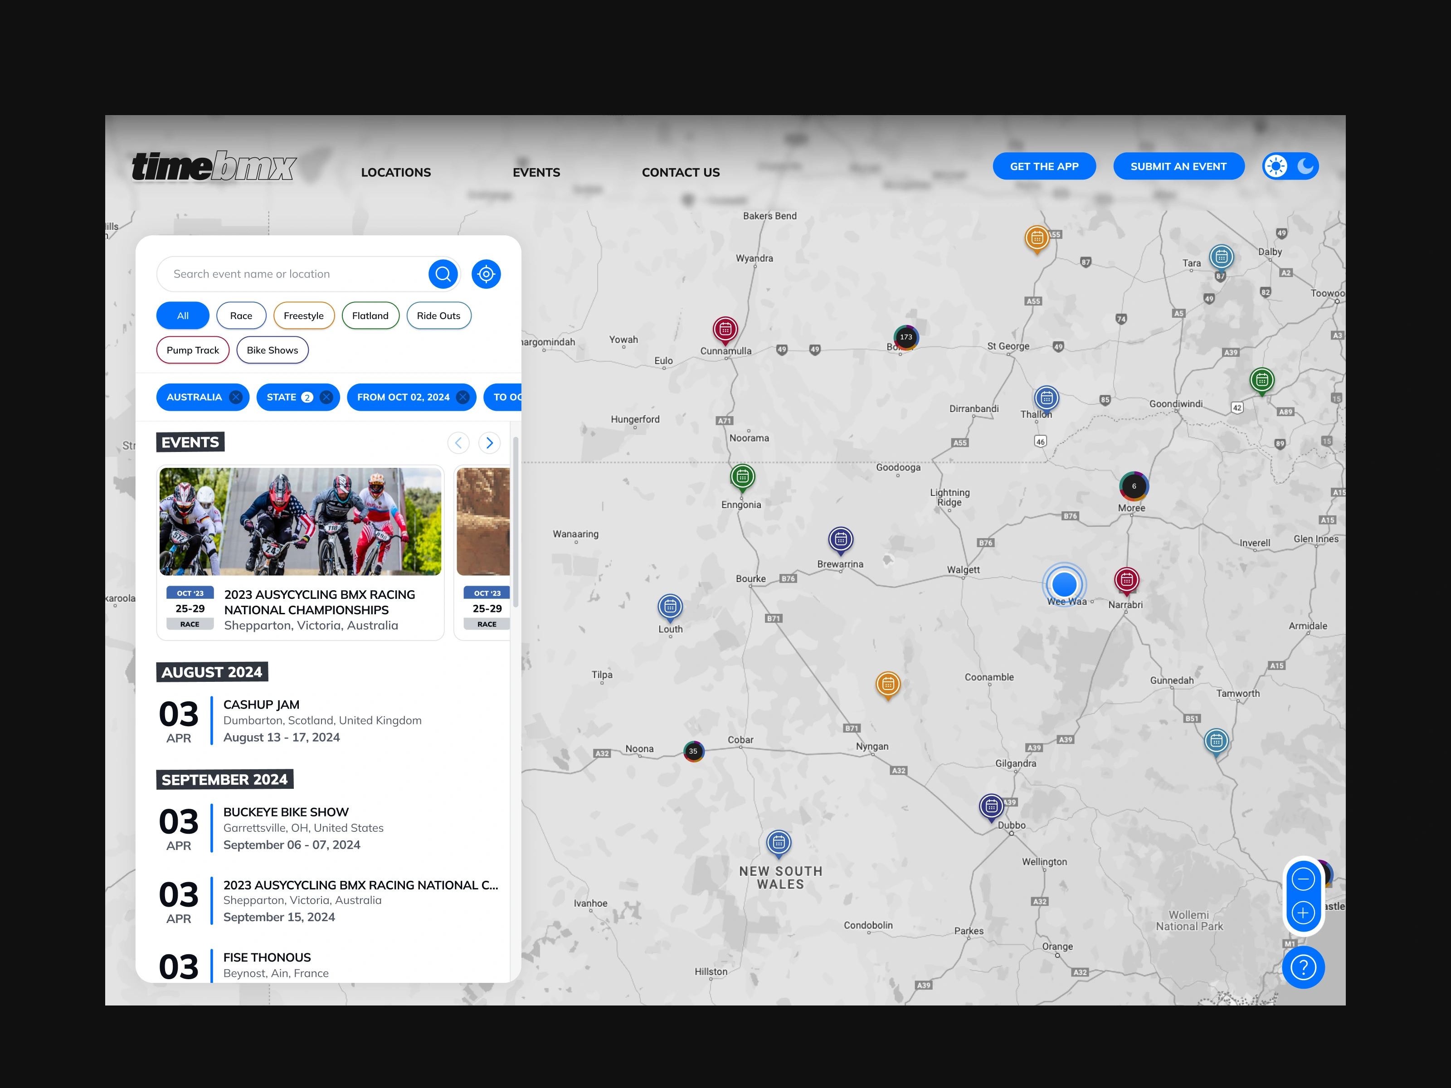
Task: Click the map zoom in plus button
Action: tap(1303, 912)
